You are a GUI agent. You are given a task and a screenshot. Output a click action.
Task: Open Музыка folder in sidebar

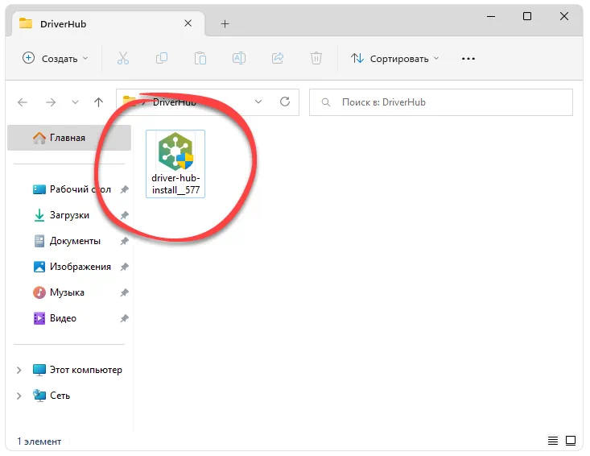tap(58, 292)
